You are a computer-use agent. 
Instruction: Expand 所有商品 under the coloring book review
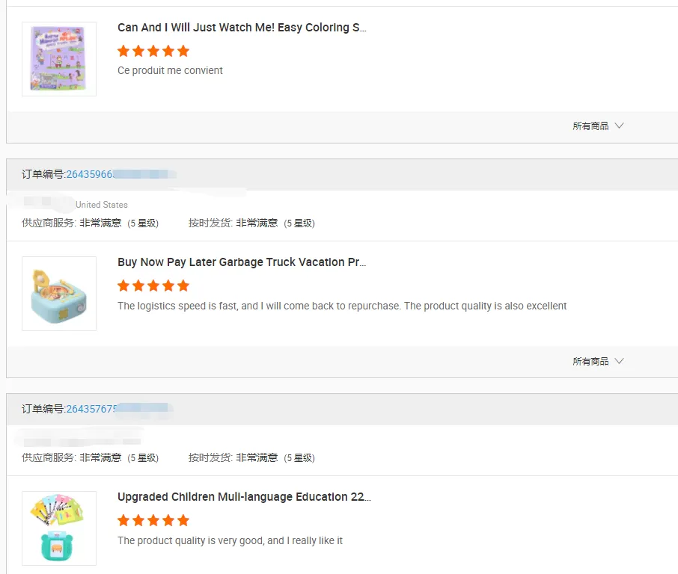pyautogui.click(x=590, y=126)
